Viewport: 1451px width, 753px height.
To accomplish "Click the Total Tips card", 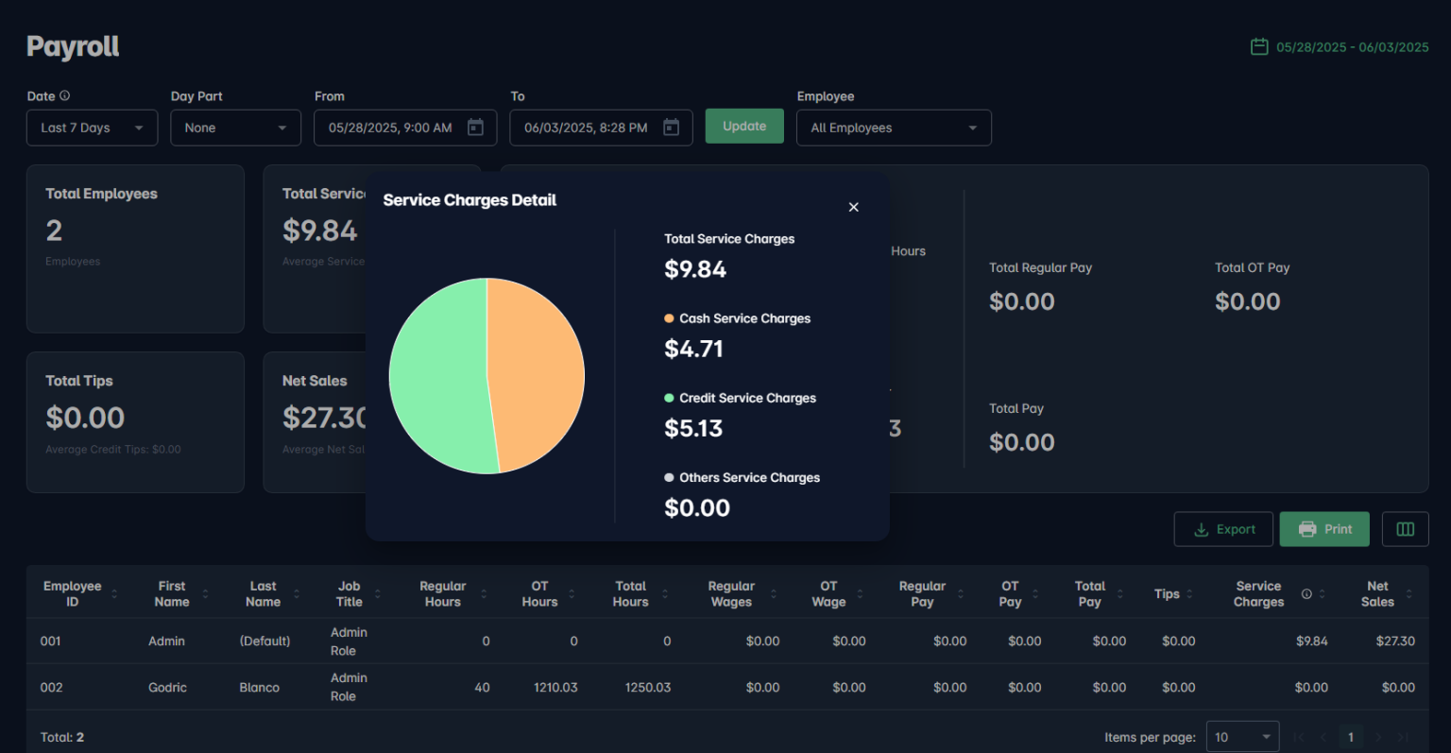I will [x=135, y=422].
